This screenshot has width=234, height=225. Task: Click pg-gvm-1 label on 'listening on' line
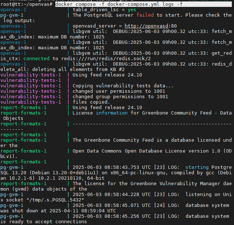(x=12, y=194)
